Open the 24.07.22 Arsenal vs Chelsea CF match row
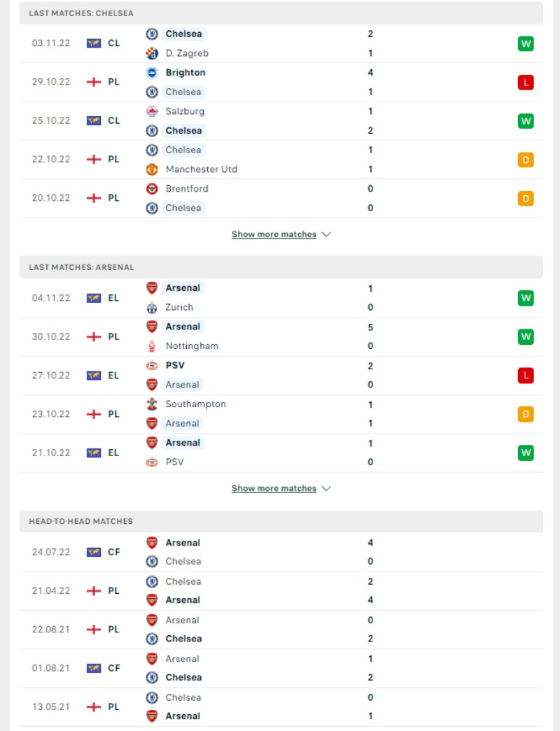The width and height of the screenshot is (560, 731). click(281, 552)
